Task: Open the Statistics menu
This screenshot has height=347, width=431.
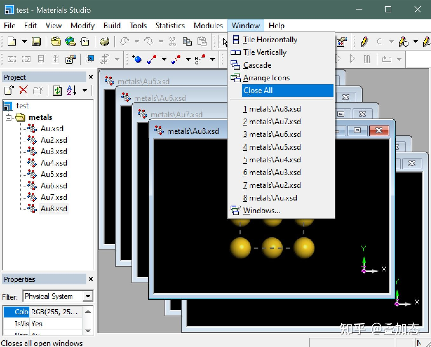Action: [170, 25]
